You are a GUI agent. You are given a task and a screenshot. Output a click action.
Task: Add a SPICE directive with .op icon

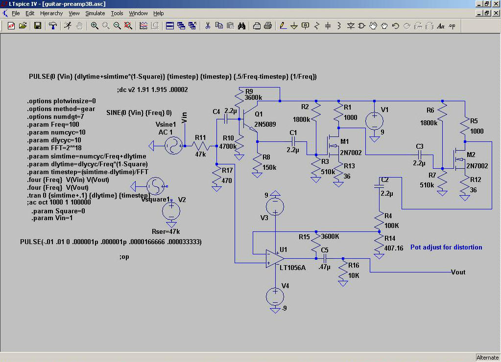point(452,26)
